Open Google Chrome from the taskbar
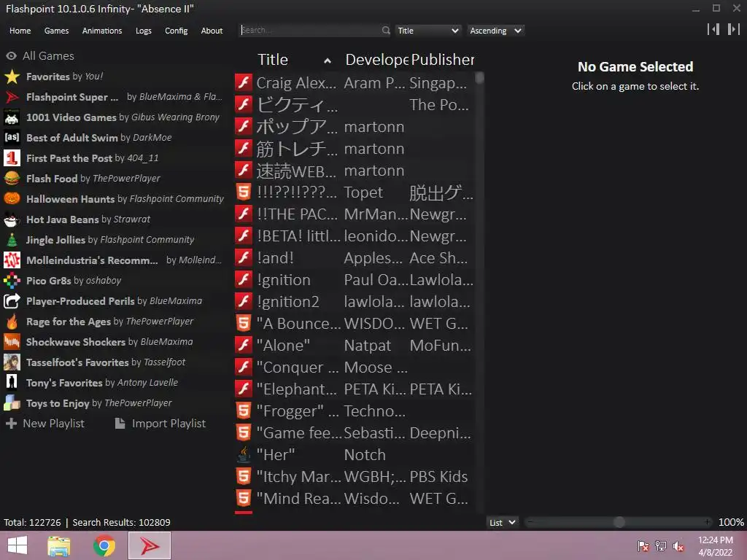 pos(104,545)
